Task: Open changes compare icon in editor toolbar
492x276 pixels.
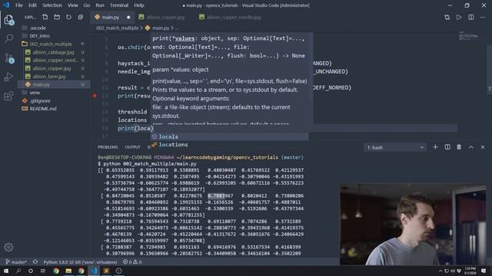Action: pyautogui.click(x=447, y=17)
